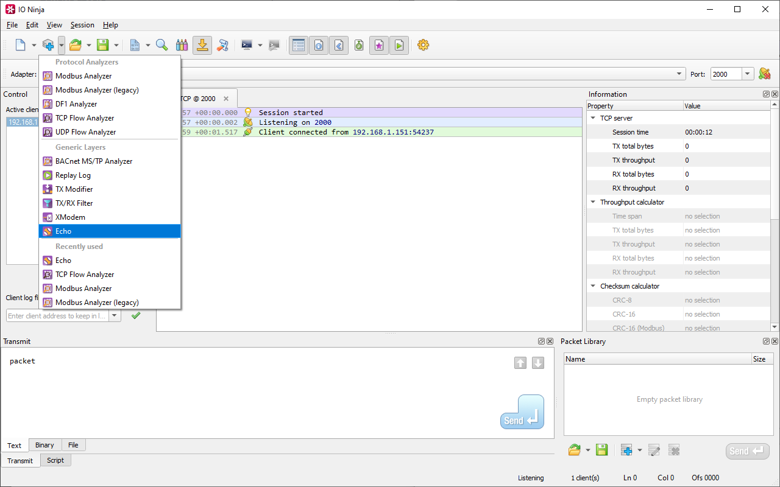This screenshot has height=487, width=780.
Task: Choose TX/RX Filter layer
Action: click(x=110, y=203)
